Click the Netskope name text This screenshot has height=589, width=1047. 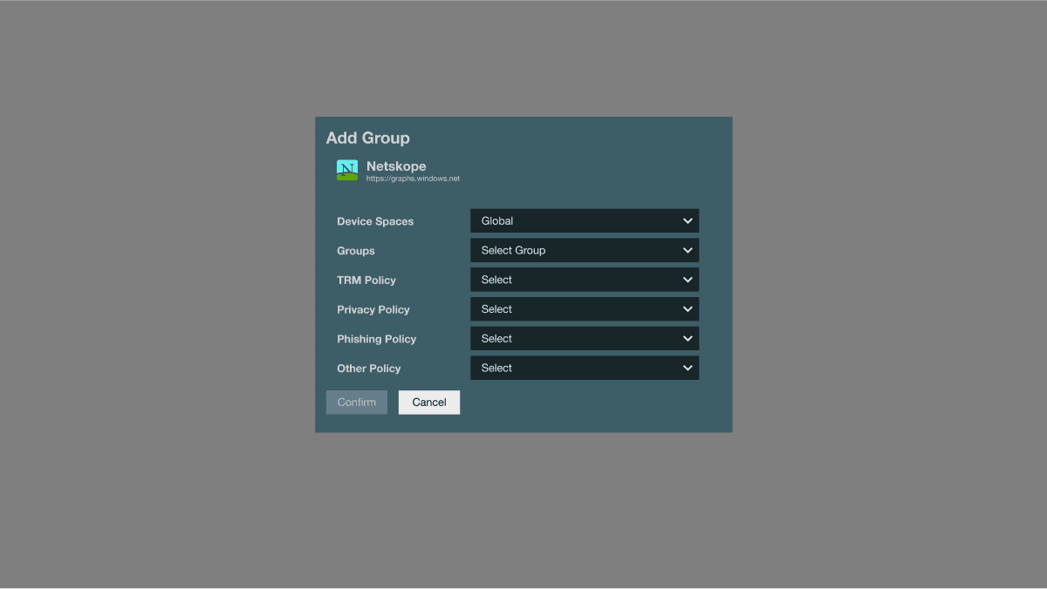395,166
